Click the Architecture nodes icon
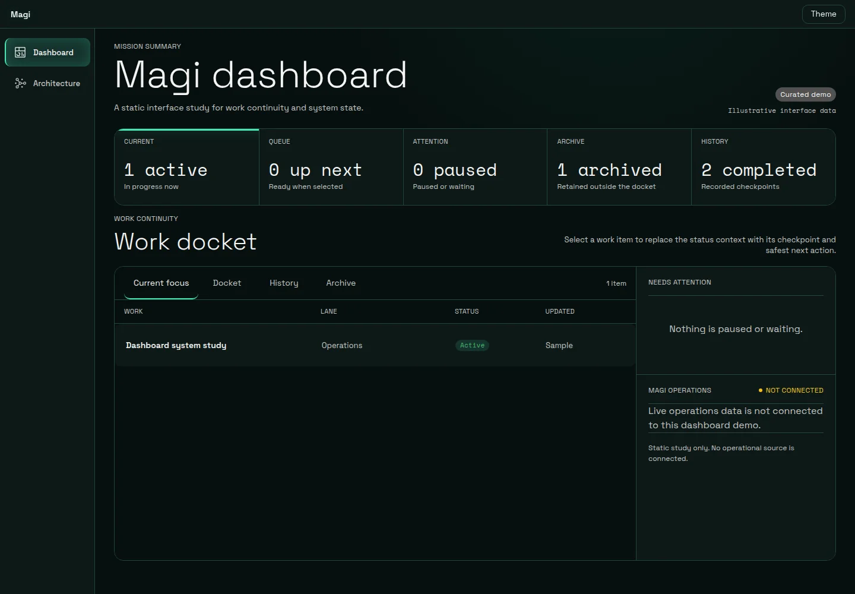 coord(20,83)
